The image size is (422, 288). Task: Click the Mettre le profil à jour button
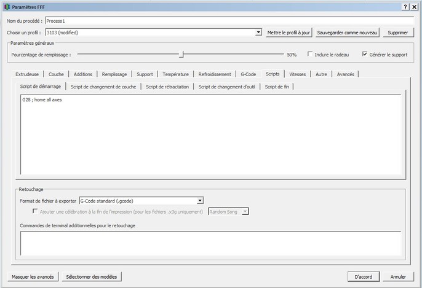[289, 32]
